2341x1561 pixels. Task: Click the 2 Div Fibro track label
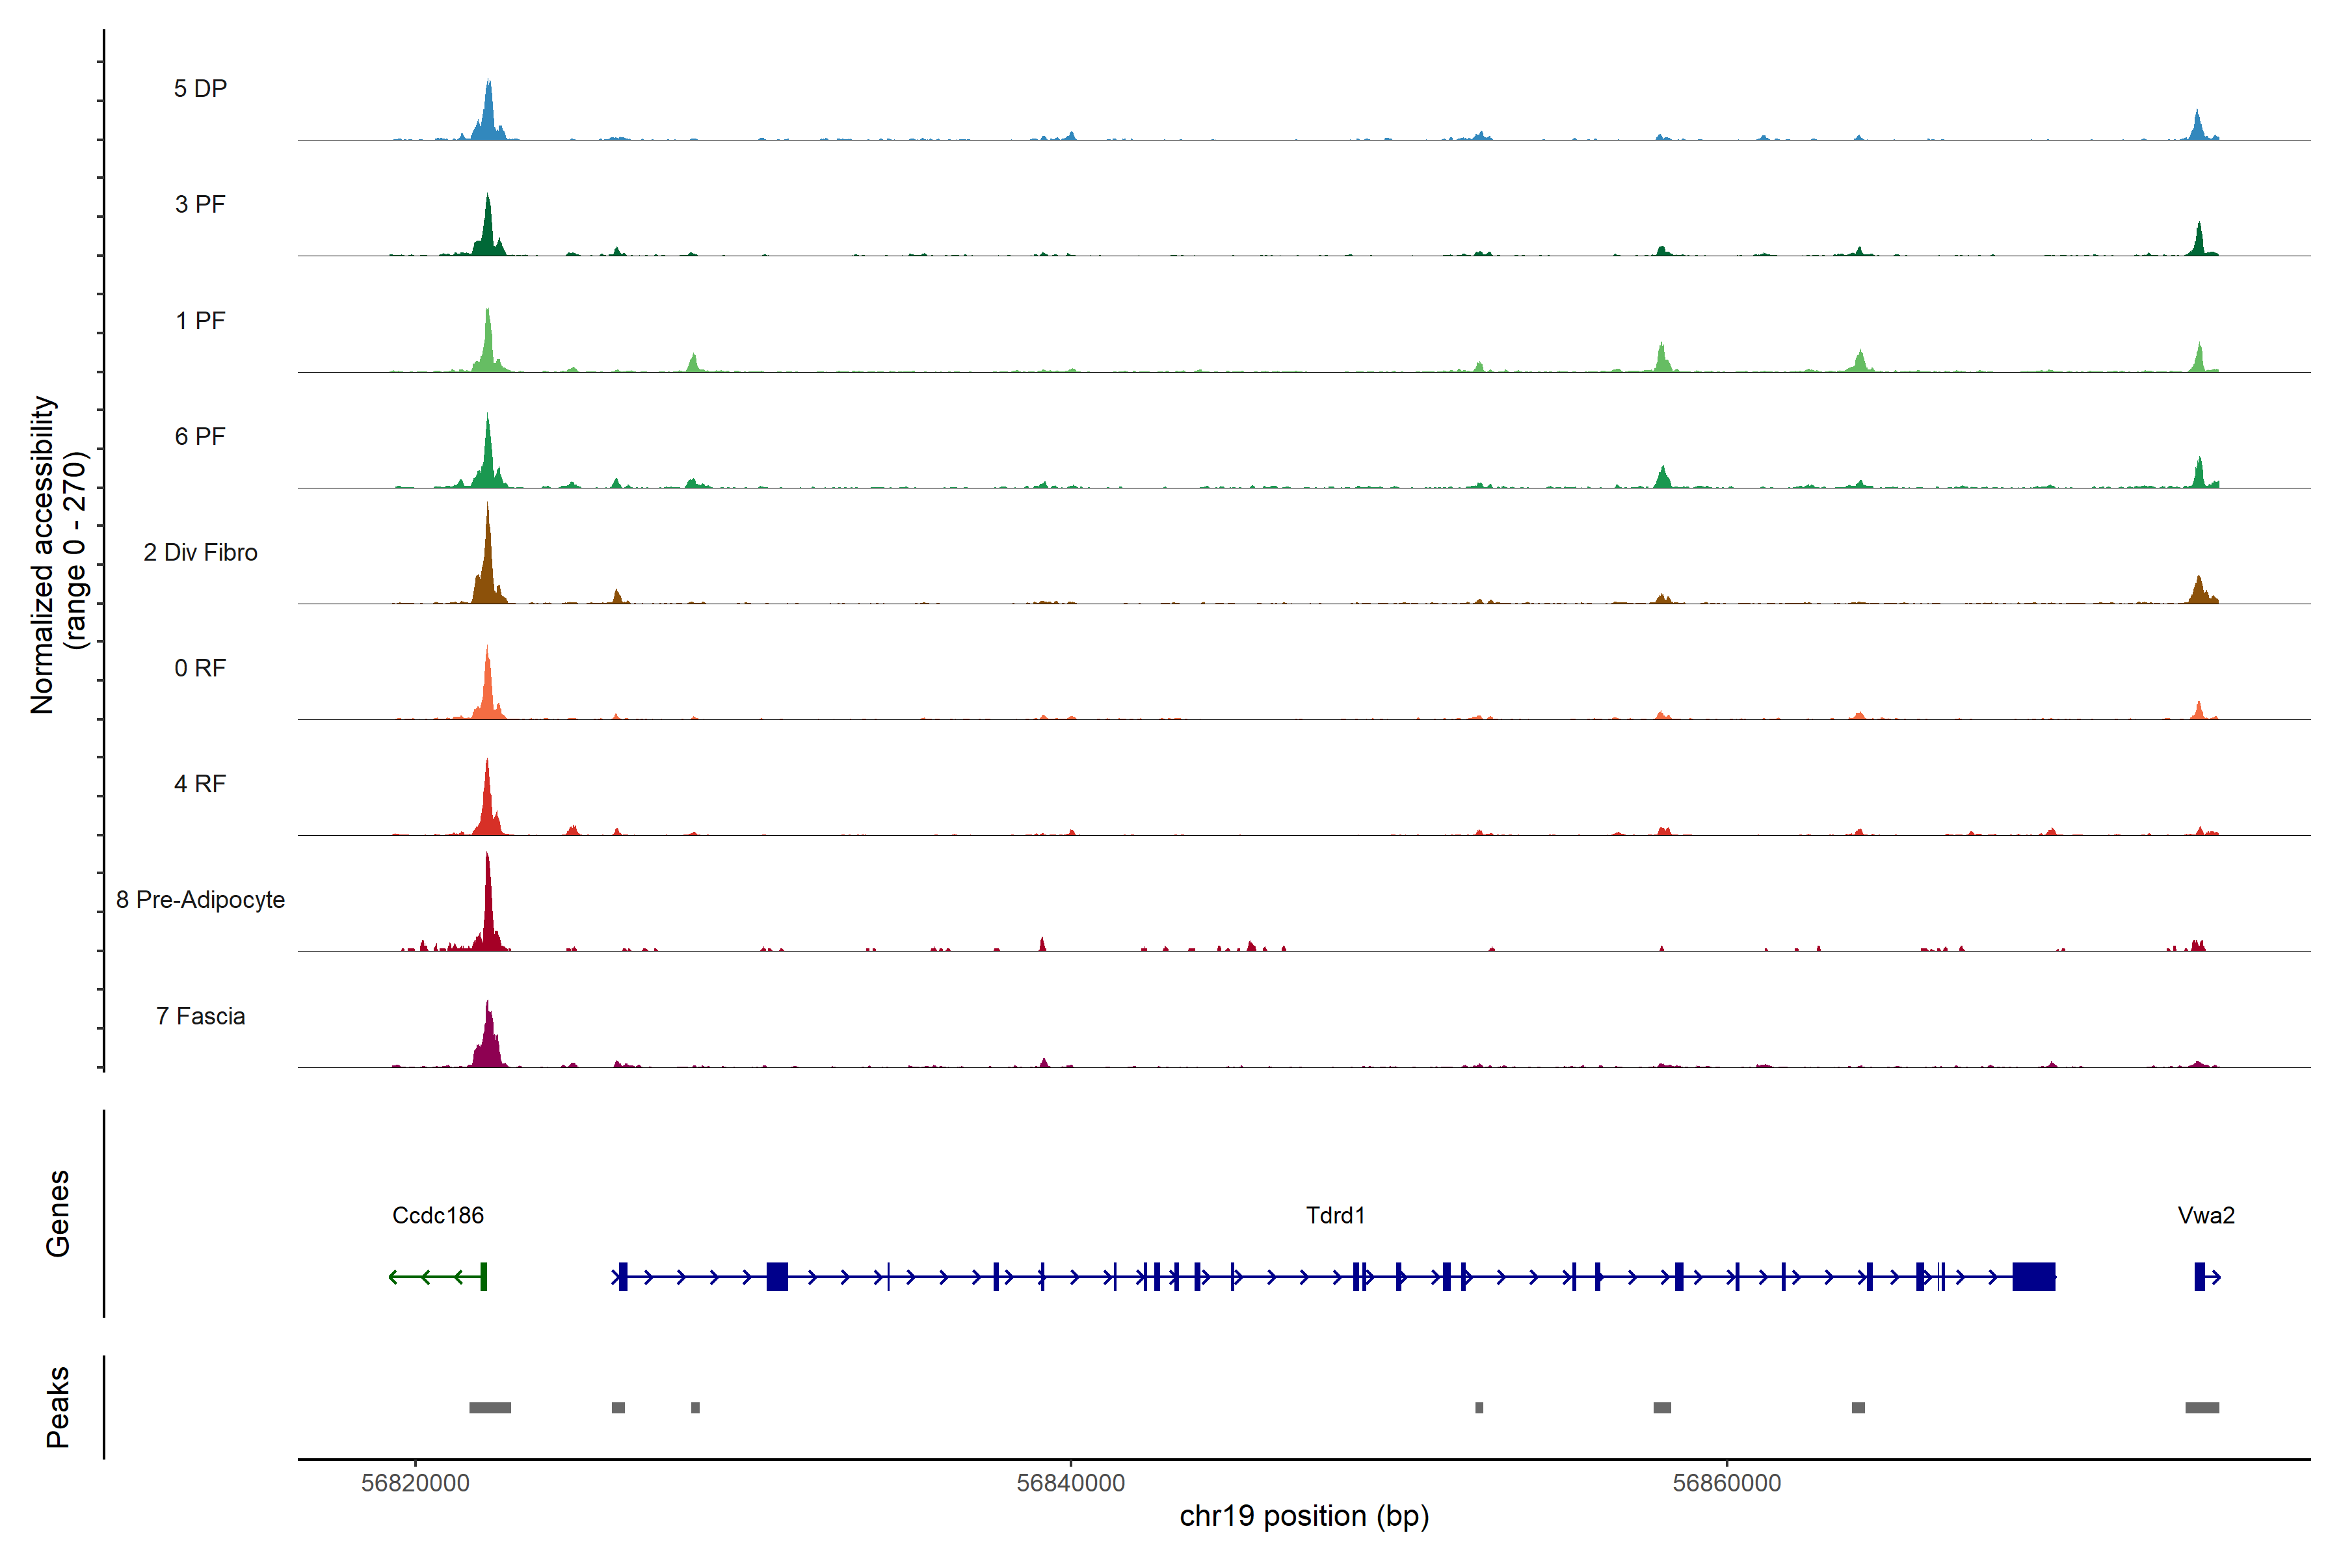click(x=200, y=552)
